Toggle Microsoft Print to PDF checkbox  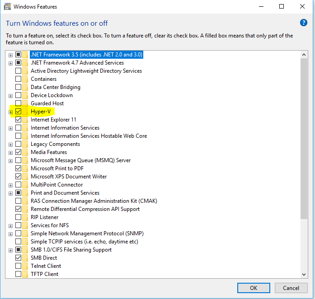(18, 168)
